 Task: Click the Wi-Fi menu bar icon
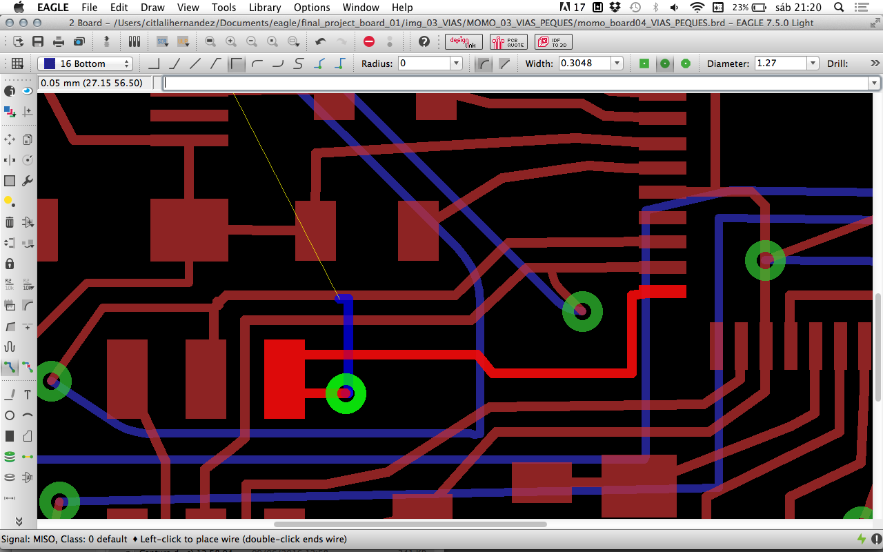tap(697, 8)
